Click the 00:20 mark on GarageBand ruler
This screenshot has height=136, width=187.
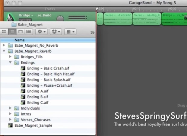tap(173, 9)
